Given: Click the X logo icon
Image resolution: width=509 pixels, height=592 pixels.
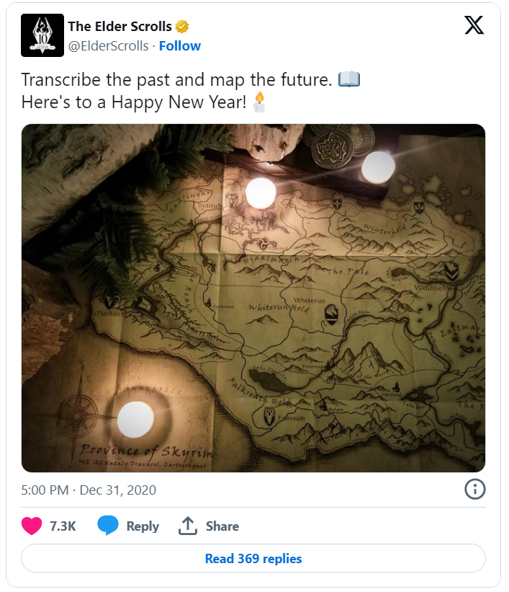Looking at the screenshot, I should click(474, 25).
